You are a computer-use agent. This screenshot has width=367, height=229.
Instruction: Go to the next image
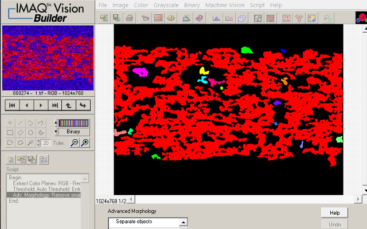pyautogui.click(x=41, y=105)
